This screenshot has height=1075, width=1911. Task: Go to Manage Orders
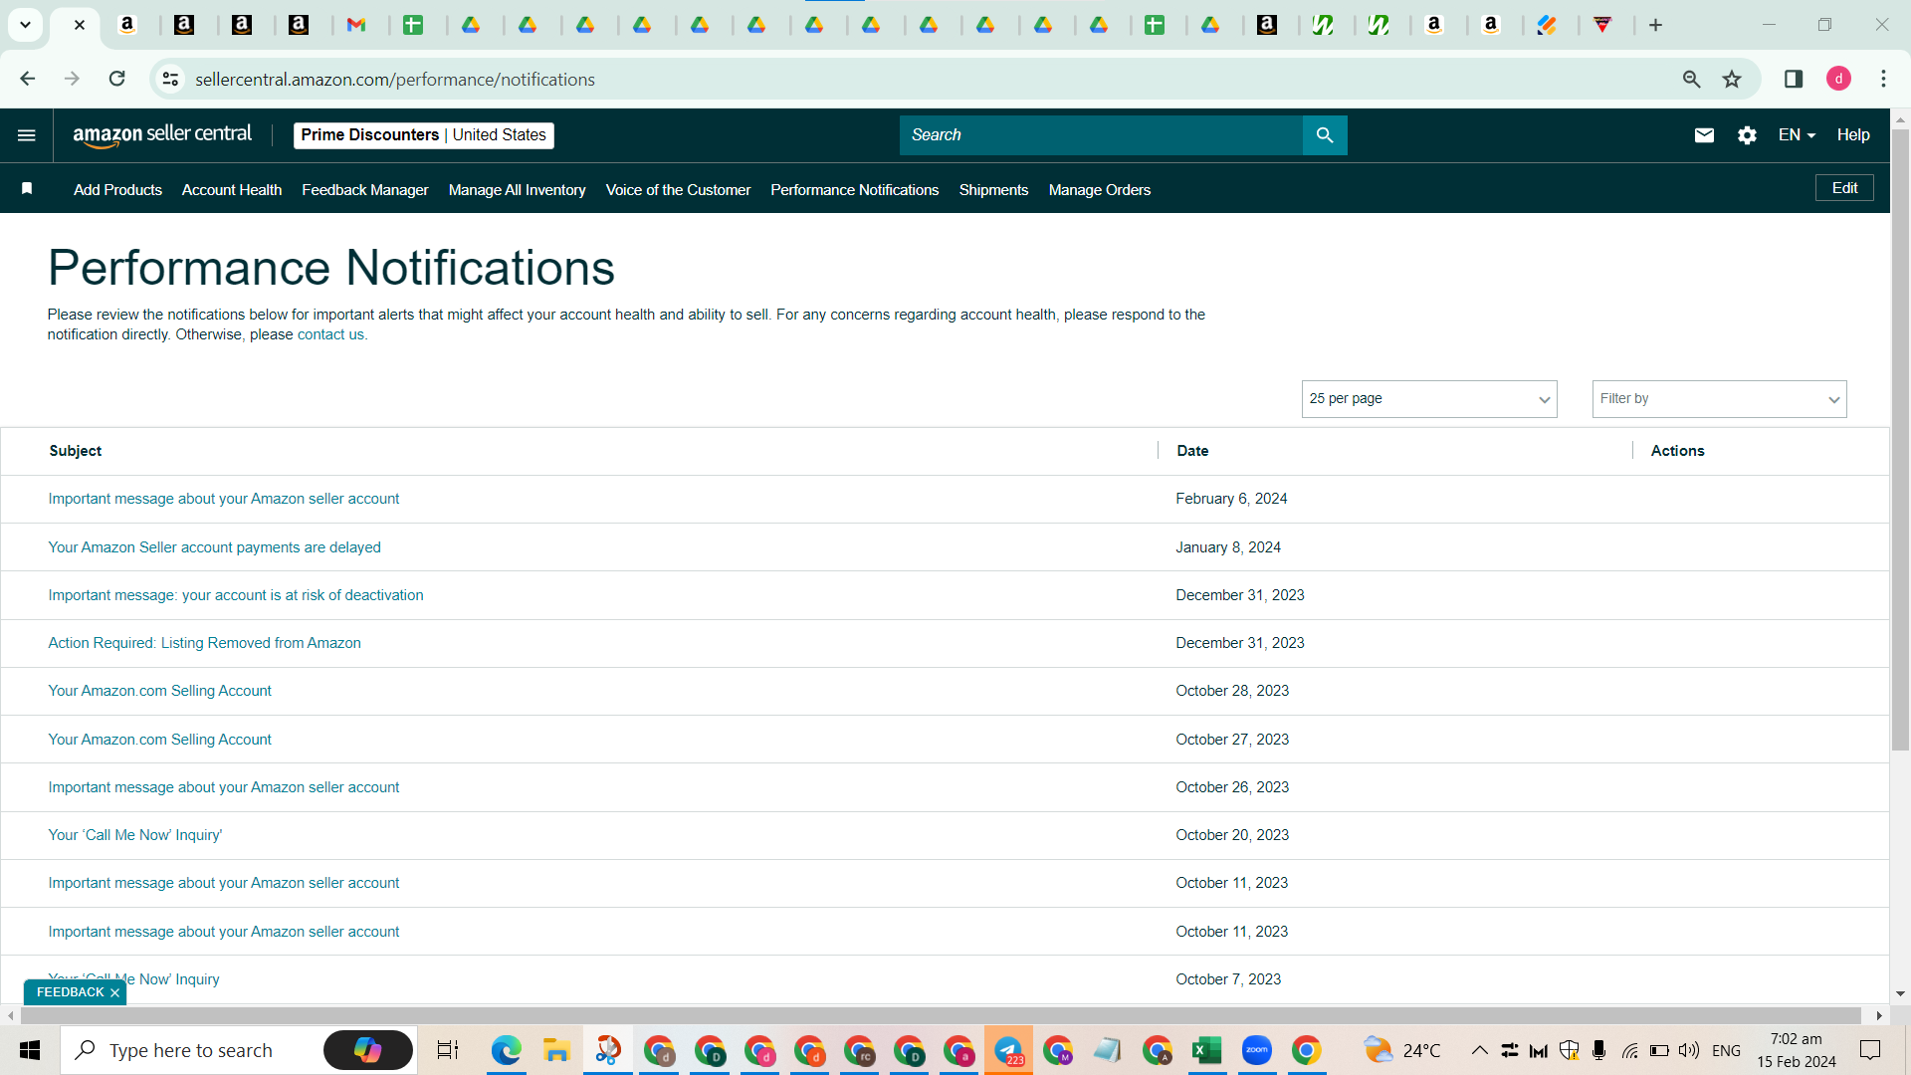click(1100, 190)
